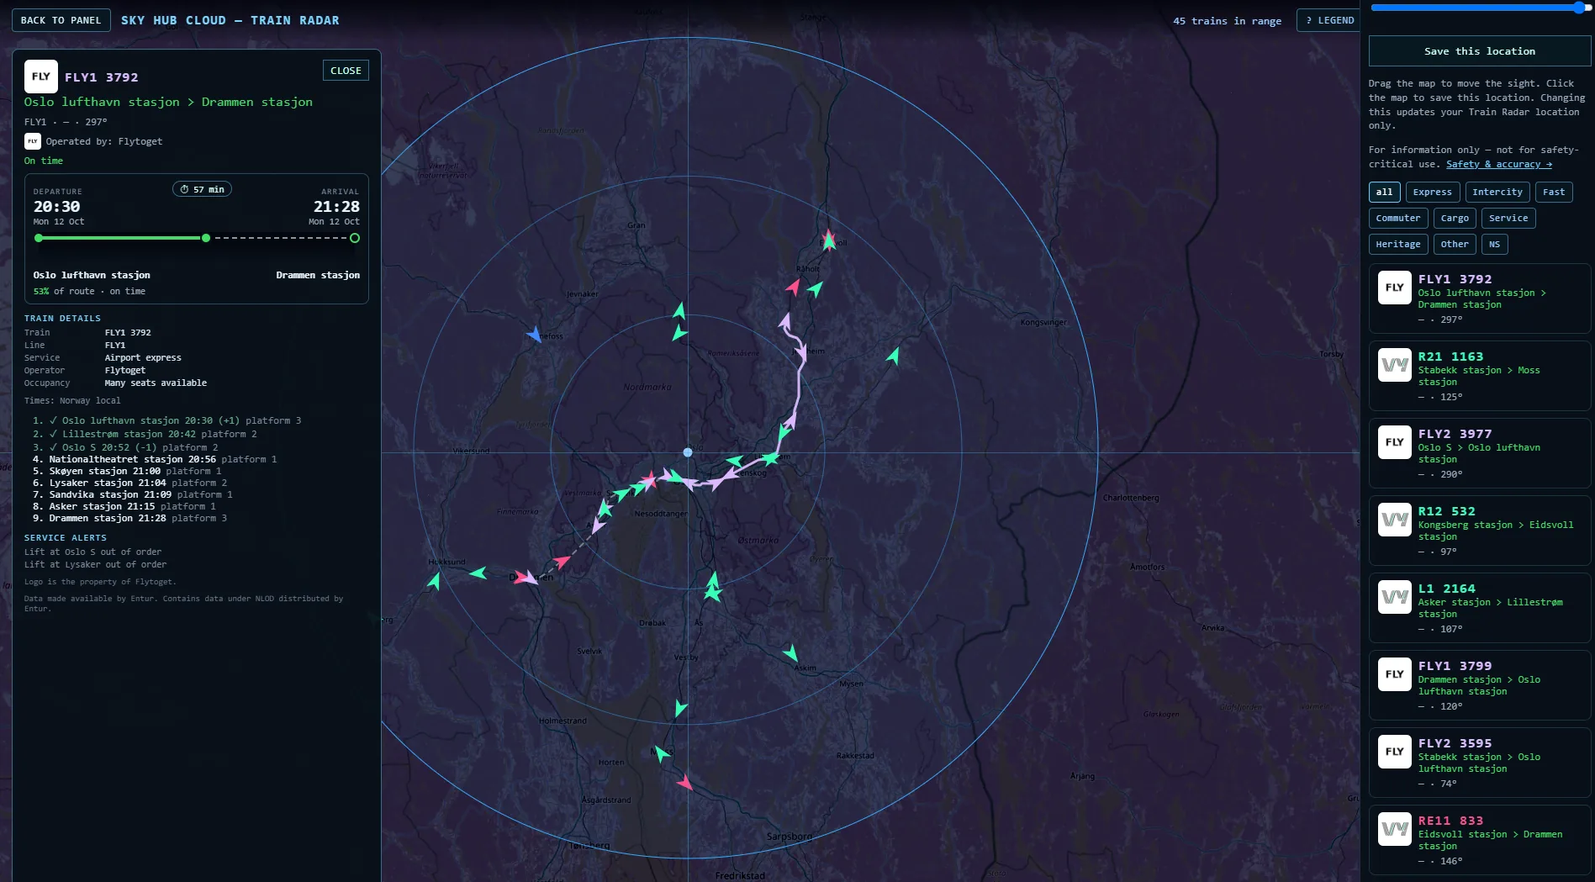This screenshot has height=882, width=1595.
Task: Filter trains by Other
Action: click(x=1455, y=244)
